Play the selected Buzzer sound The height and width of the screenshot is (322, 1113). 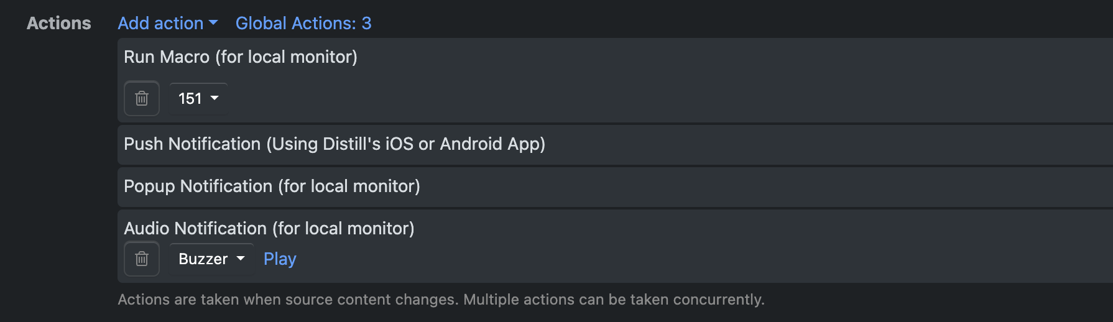(280, 259)
